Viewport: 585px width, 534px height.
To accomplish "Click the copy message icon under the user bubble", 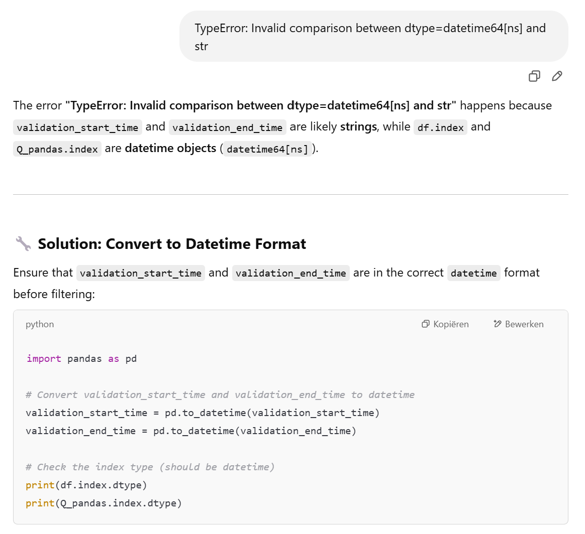I will point(534,76).
